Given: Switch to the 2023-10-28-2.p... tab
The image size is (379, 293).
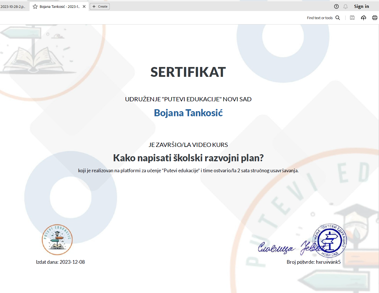Looking at the screenshot, I should (x=13, y=6).
